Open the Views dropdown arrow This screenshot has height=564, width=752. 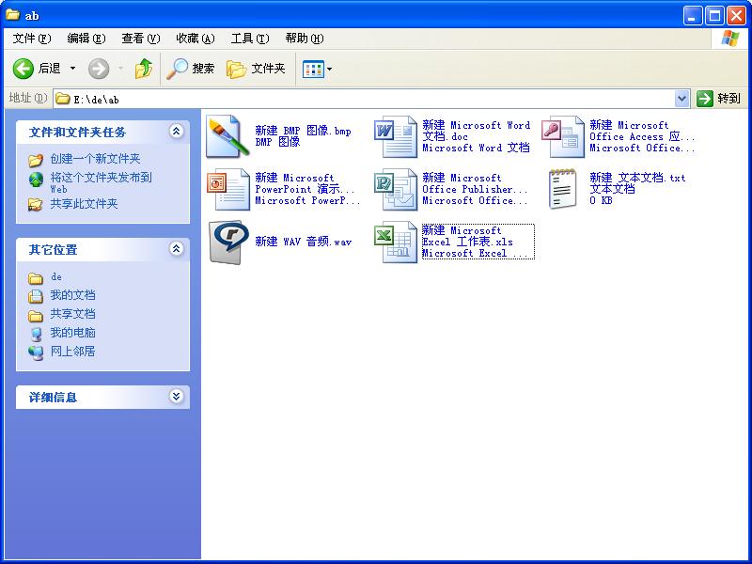(x=330, y=69)
